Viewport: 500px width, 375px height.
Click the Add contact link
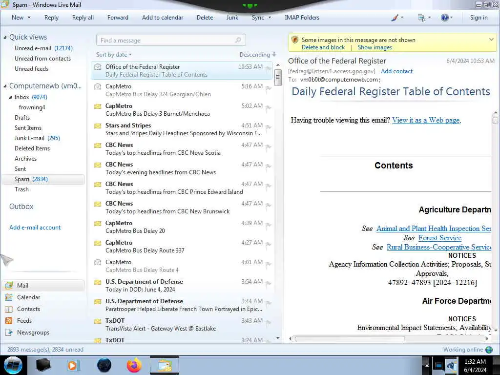pos(396,71)
